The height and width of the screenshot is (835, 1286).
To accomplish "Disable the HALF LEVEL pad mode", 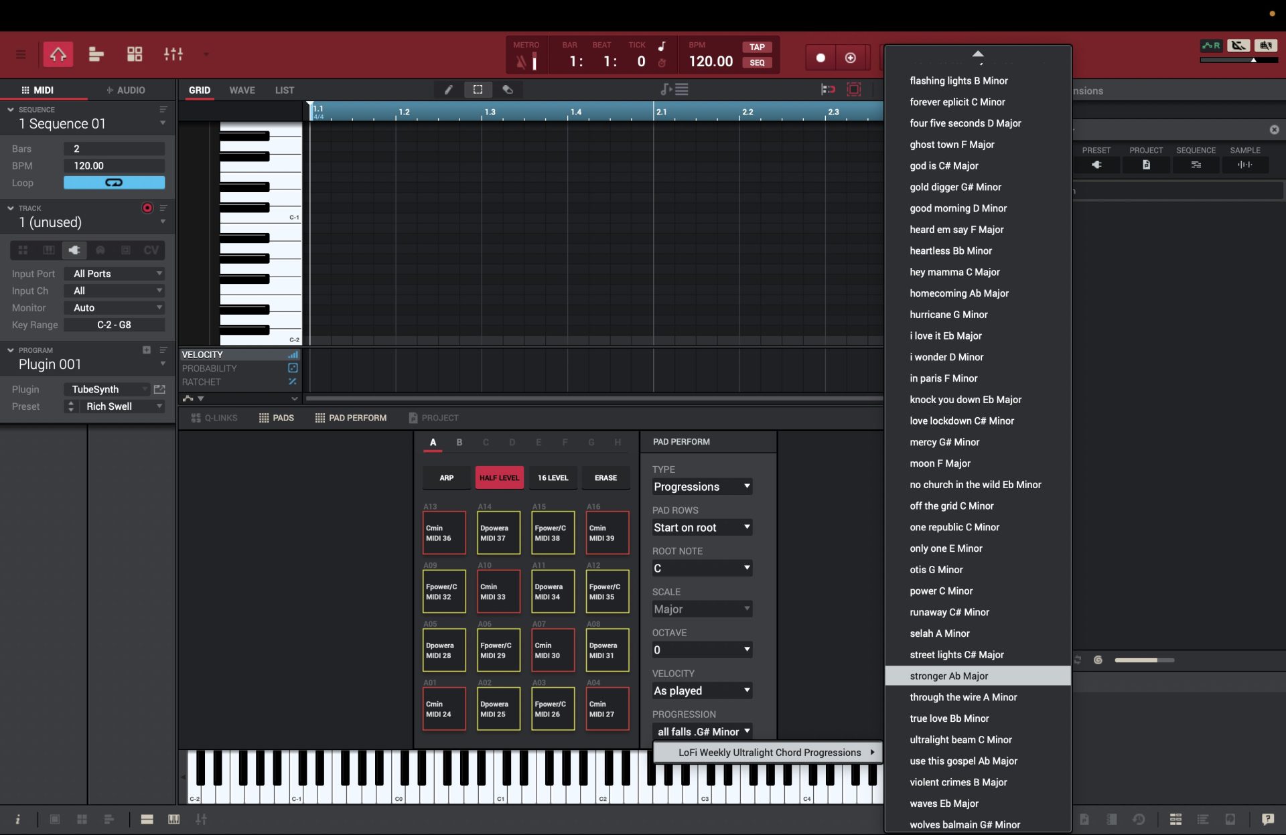I will coord(499,477).
